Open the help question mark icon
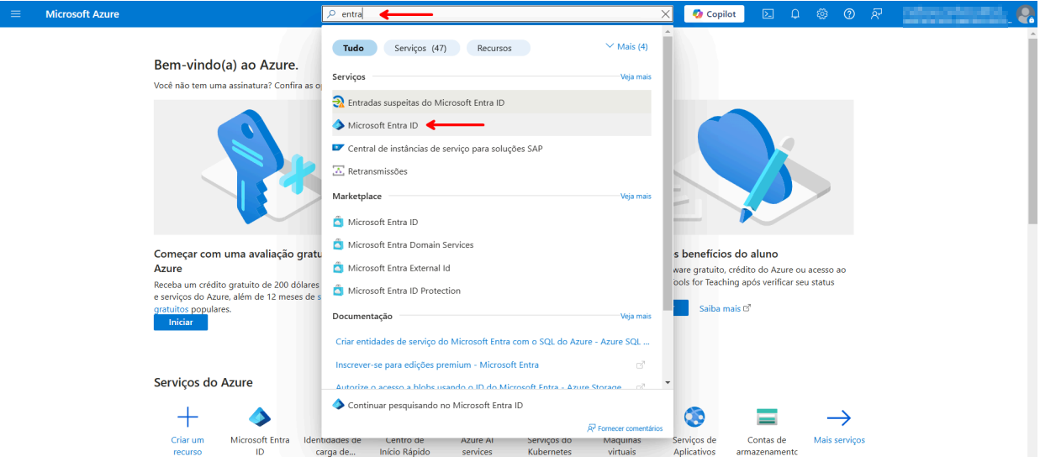 849,14
